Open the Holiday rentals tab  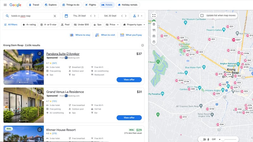click(128, 5)
